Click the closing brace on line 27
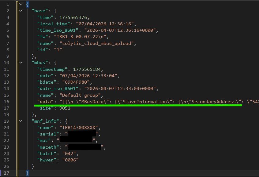The image size is (259, 177). pos(28,173)
